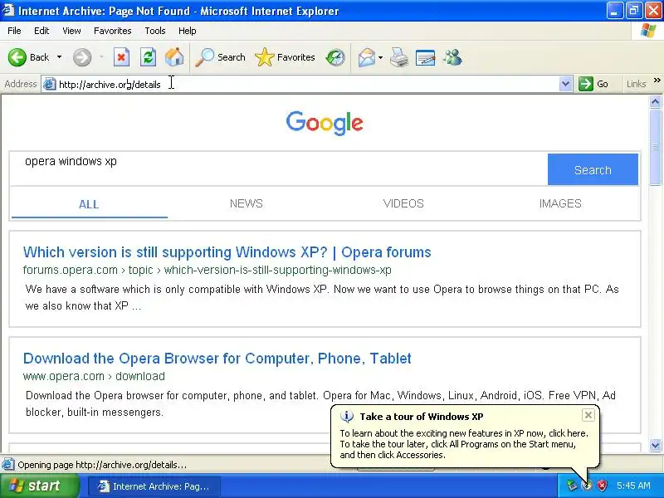
Task: Stop loading with the red X icon
Action: (x=121, y=57)
